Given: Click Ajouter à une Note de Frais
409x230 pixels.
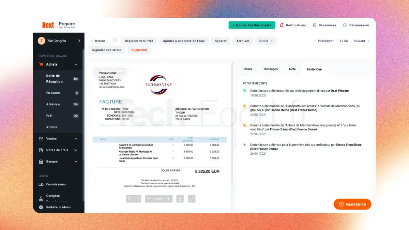Looking at the screenshot, I should (x=184, y=41).
